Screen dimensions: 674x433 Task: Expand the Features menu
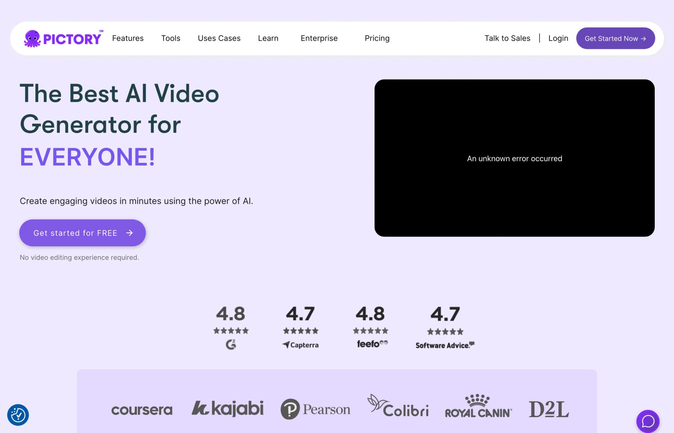(128, 38)
